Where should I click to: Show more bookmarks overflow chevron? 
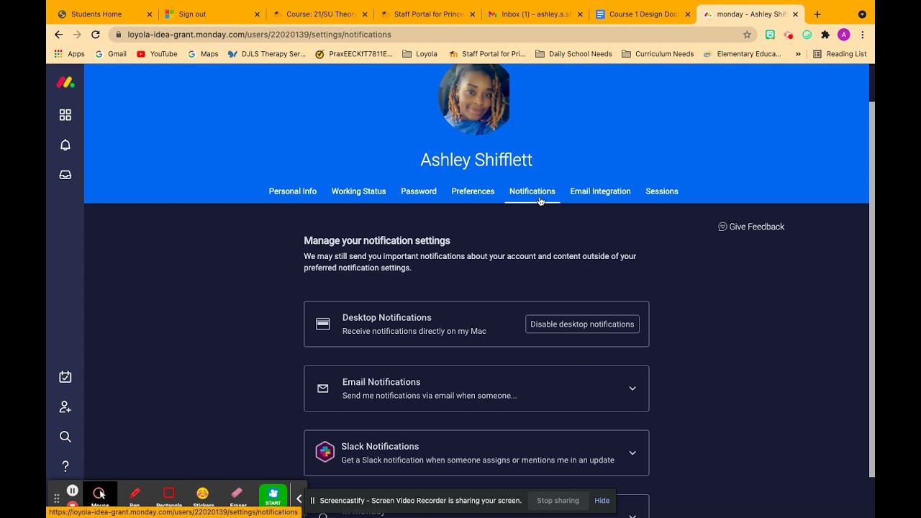pyautogui.click(x=798, y=54)
